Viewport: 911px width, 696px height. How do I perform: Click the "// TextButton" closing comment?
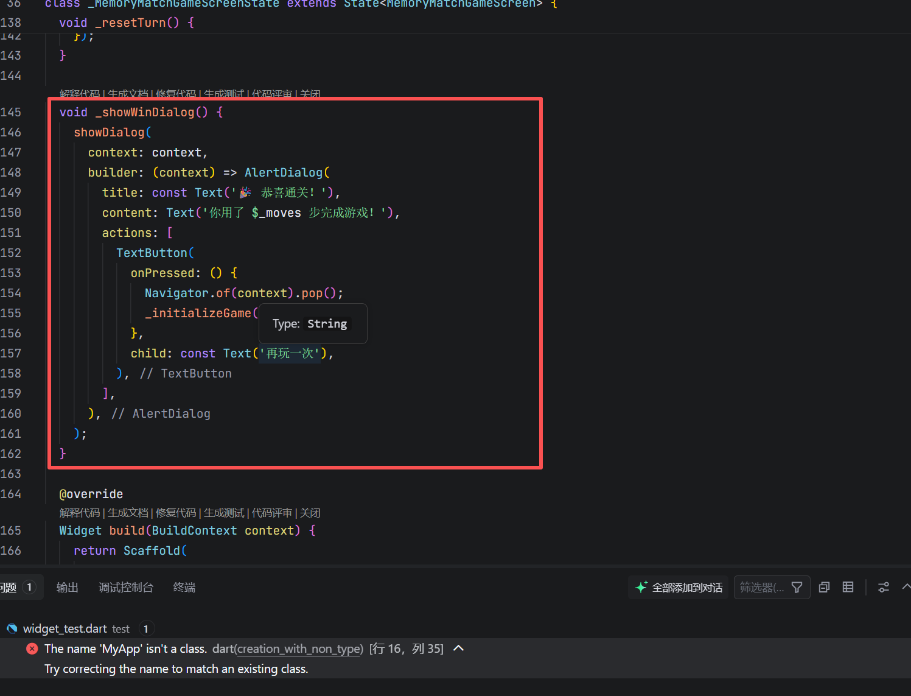(186, 373)
